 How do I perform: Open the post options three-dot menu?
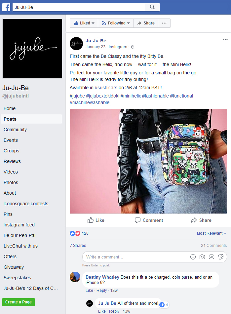[225, 40]
